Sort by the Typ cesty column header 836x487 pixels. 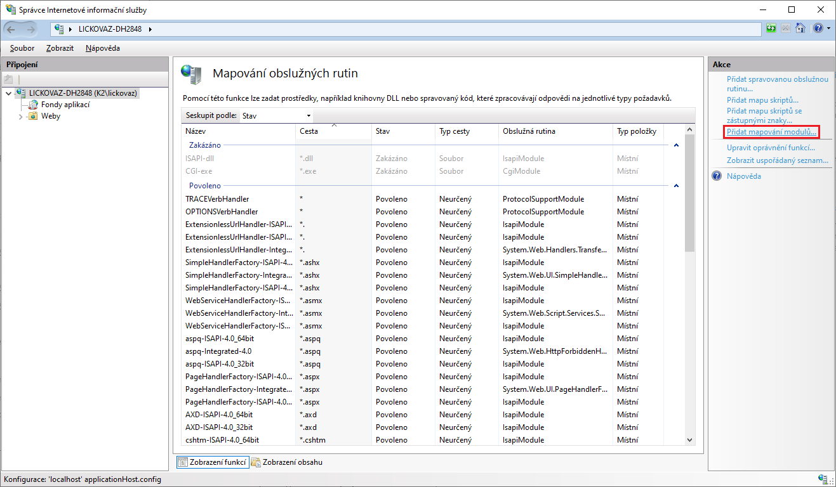pos(467,131)
